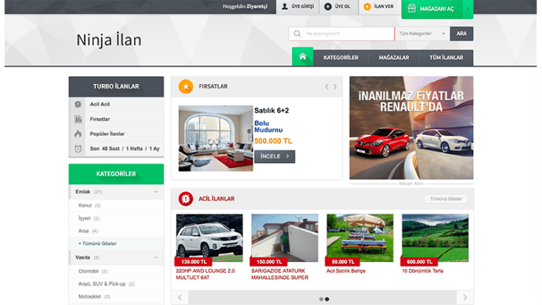Expand + Tümünü Göster under Emlak

point(97,244)
